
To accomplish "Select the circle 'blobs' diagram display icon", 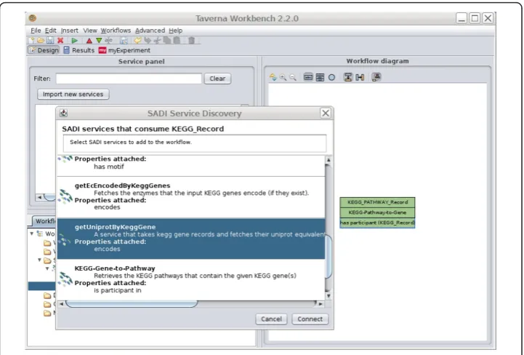I will [331, 77].
